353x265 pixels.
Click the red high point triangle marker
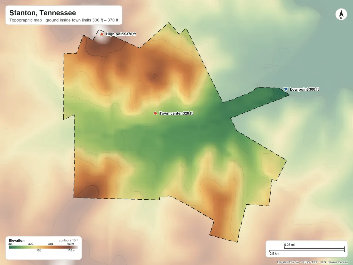[x=102, y=34]
